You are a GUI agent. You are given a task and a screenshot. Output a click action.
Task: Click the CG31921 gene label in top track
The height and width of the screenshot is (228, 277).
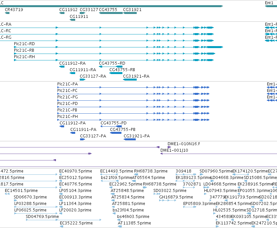tap(132, 10)
